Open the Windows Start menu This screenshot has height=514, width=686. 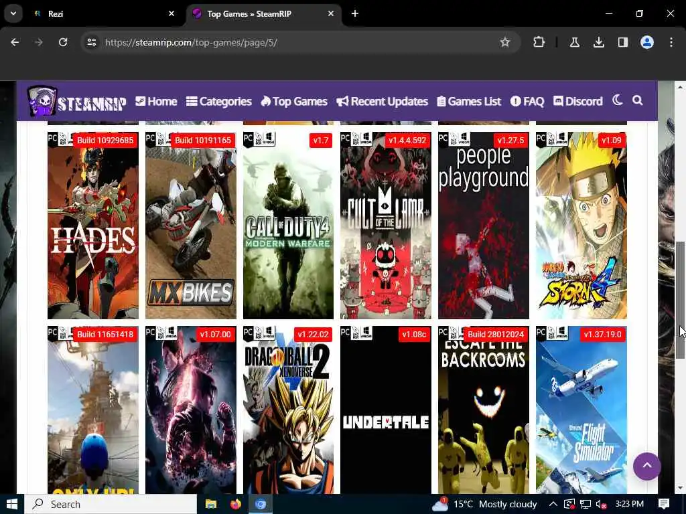click(x=12, y=505)
